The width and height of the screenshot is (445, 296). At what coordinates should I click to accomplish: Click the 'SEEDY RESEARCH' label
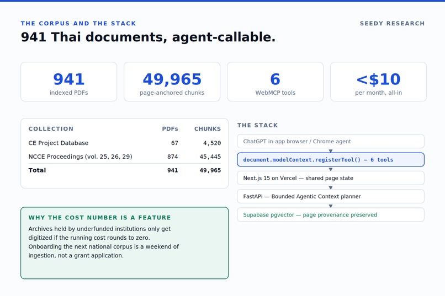pyautogui.click(x=392, y=24)
